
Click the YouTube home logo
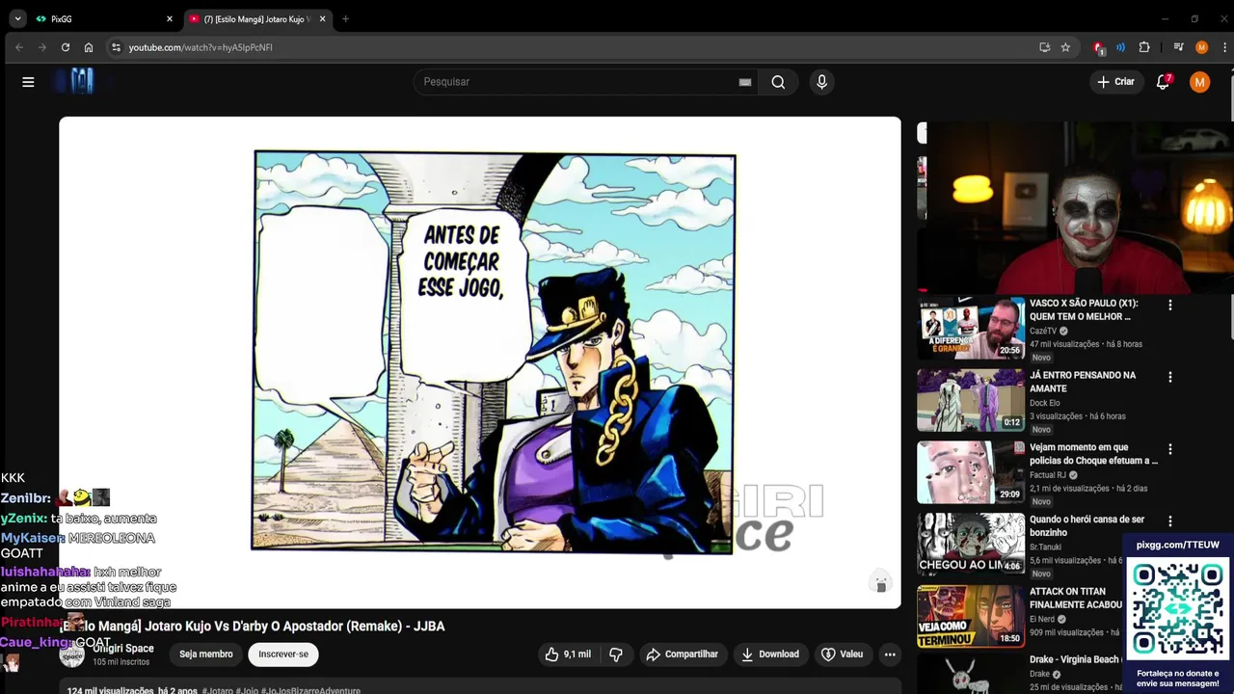tap(82, 82)
